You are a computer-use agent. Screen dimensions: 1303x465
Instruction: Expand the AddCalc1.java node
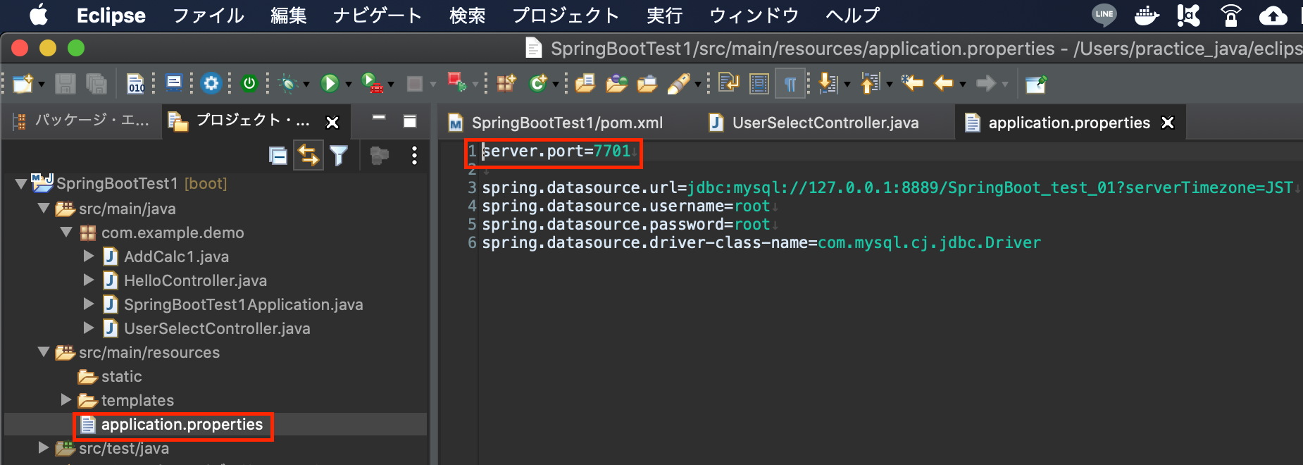pyautogui.click(x=89, y=256)
